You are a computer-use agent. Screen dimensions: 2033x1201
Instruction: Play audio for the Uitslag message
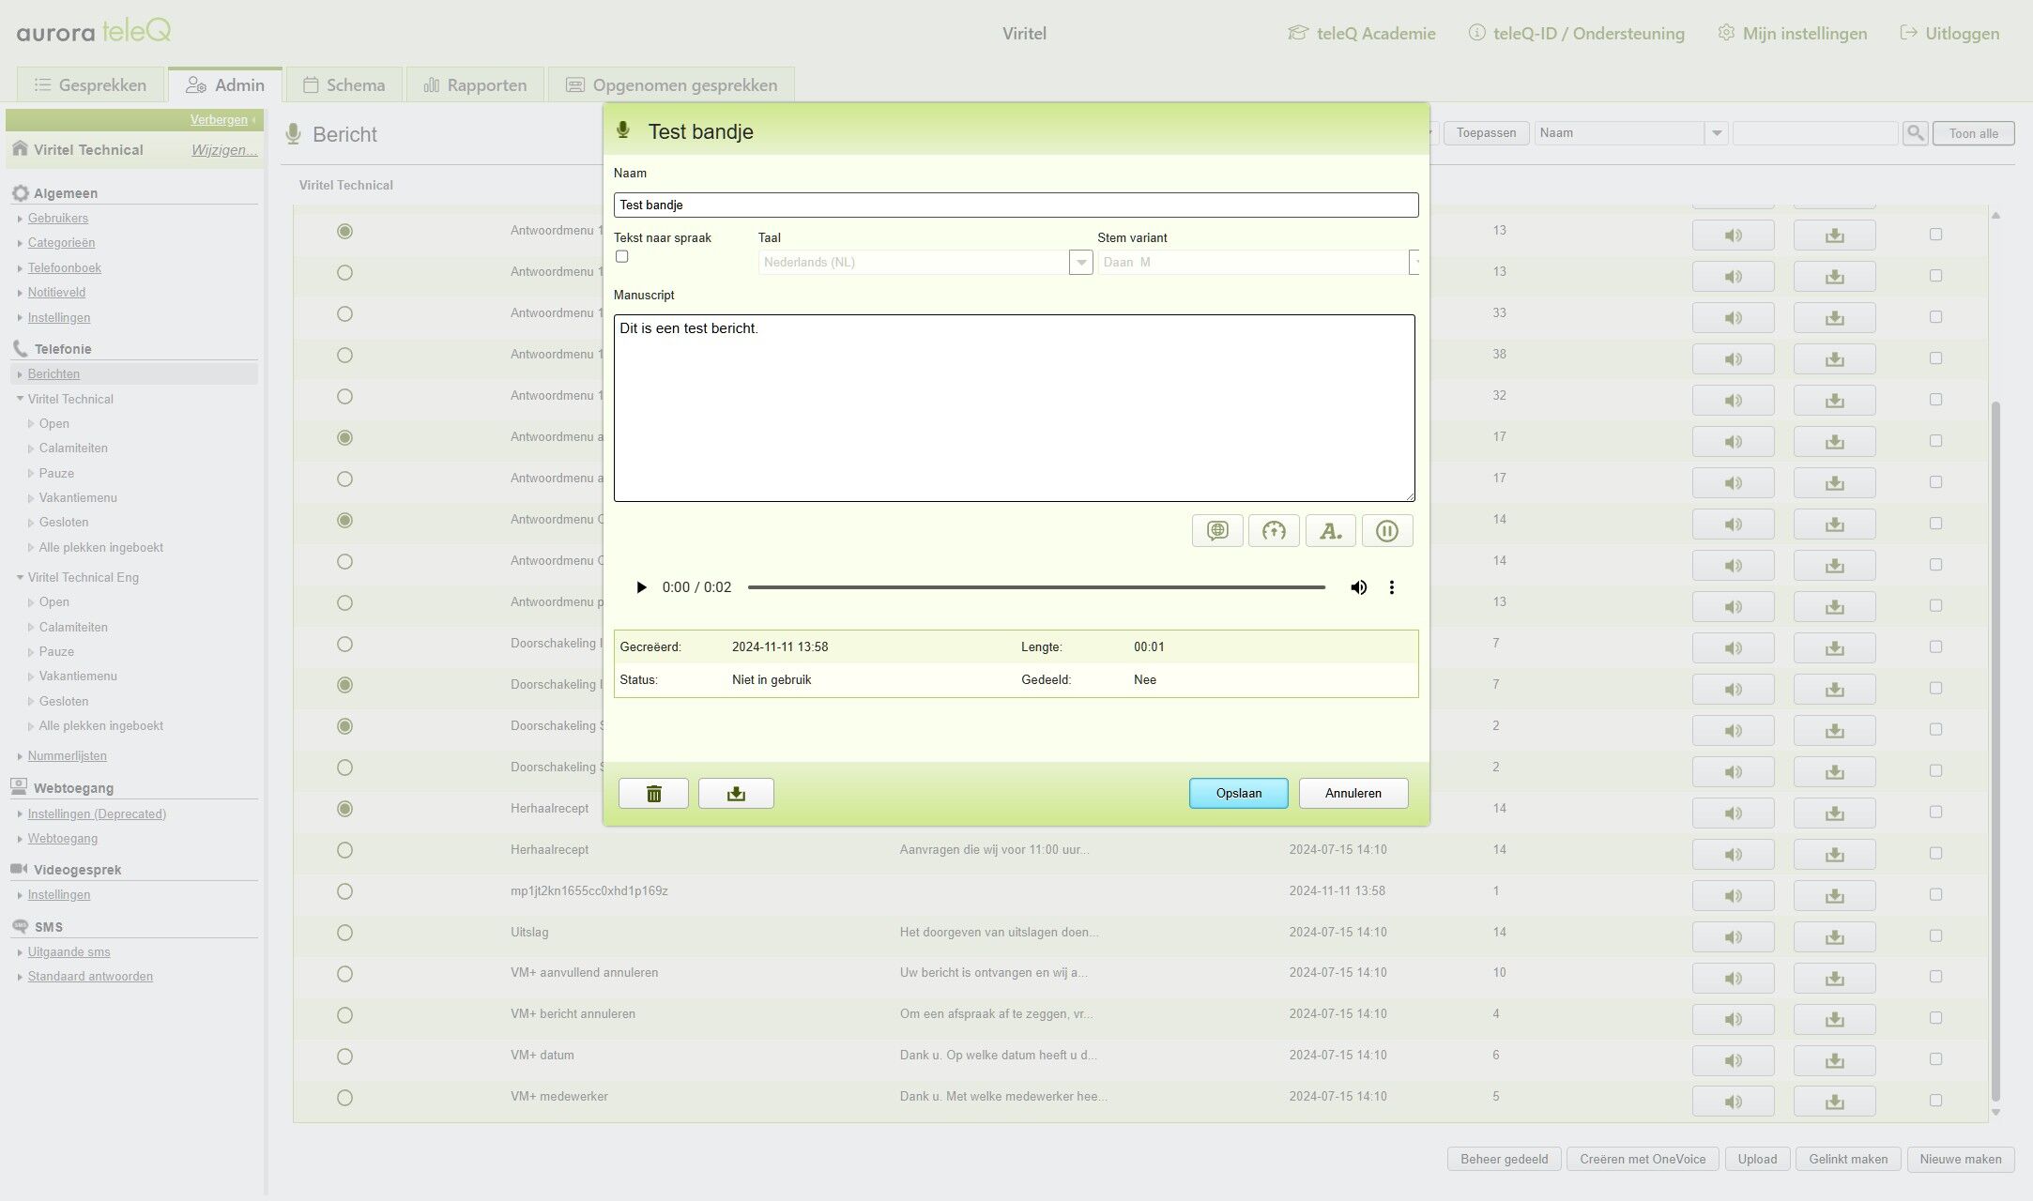click(x=1733, y=936)
